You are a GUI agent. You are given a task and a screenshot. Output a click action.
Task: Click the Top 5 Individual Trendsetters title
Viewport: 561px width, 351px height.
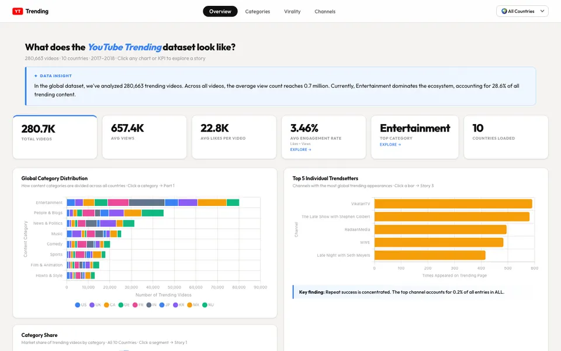pyautogui.click(x=325, y=178)
